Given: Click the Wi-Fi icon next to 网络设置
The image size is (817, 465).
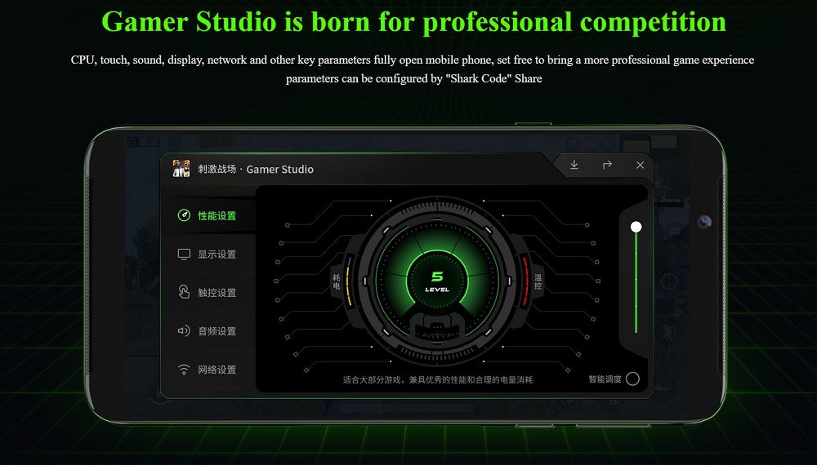Looking at the screenshot, I should pyautogui.click(x=184, y=370).
